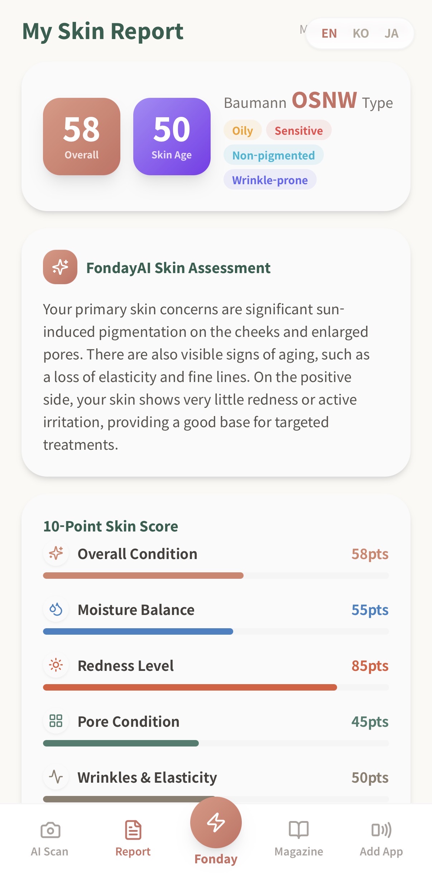Tap the Add App icon
Viewport: 432px width, 873px height.
point(381,830)
